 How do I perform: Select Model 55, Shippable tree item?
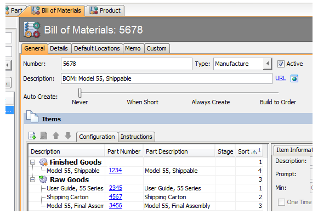point(73,171)
